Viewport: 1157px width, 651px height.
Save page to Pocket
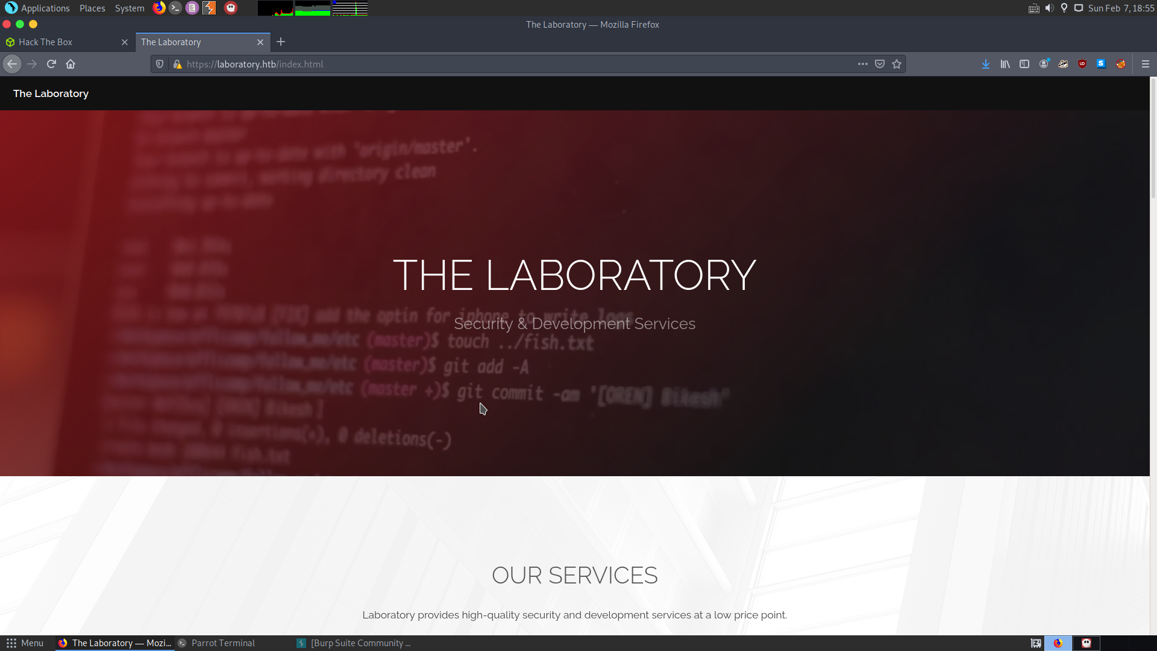[x=880, y=64]
